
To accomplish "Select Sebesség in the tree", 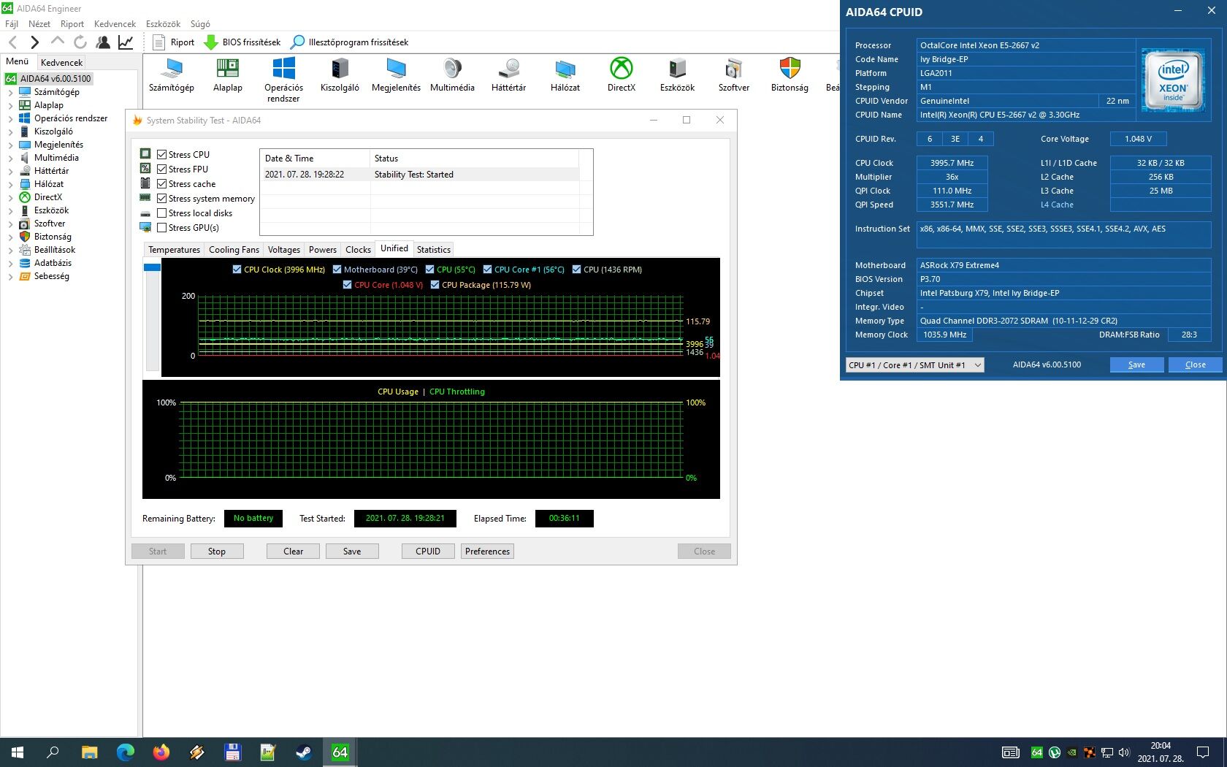I will pyautogui.click(x=51, y=276).
